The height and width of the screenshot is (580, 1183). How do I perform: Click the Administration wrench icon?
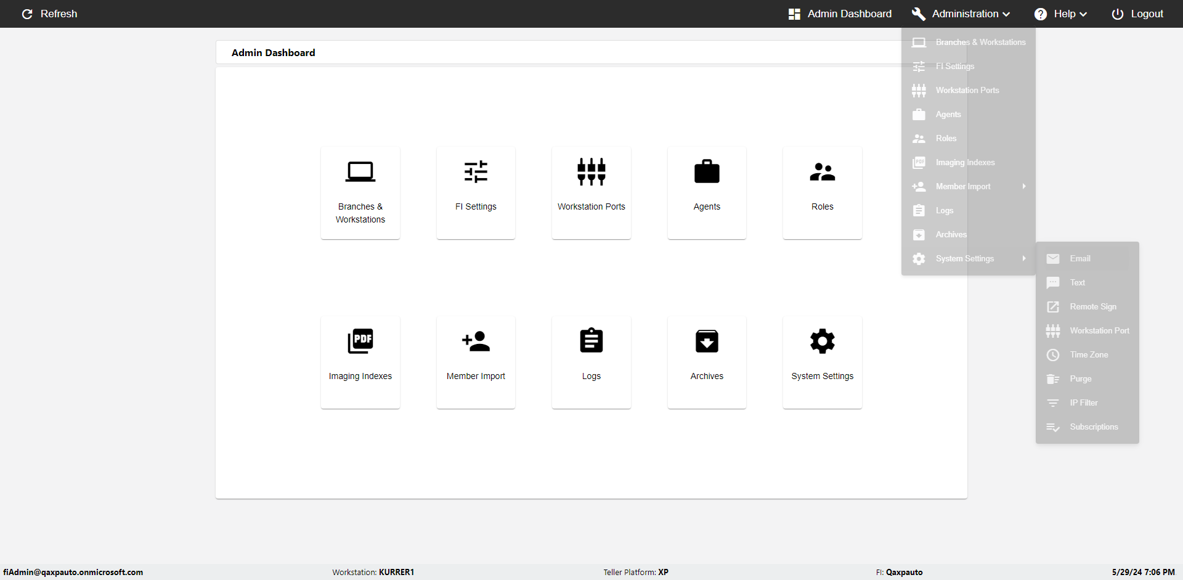coord(919,14)
